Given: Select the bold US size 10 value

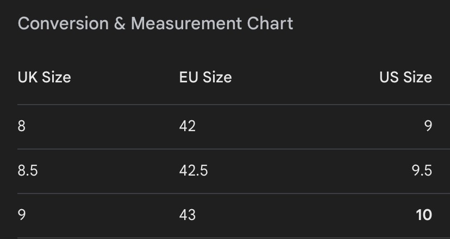Looking at the screenshot, I should point(424,215).
